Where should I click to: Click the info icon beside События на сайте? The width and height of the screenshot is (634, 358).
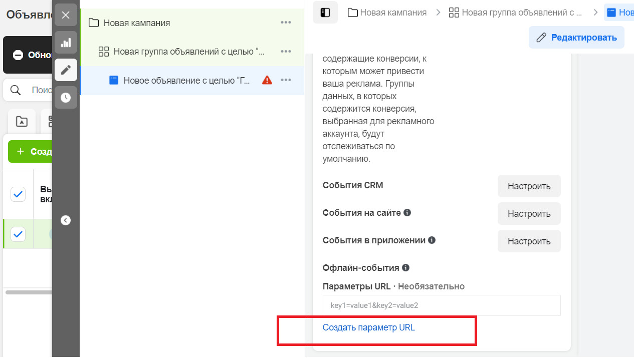pos(407,212)
